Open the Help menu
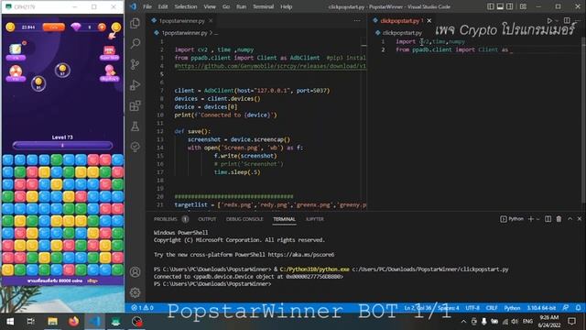 tap(287, 6)
